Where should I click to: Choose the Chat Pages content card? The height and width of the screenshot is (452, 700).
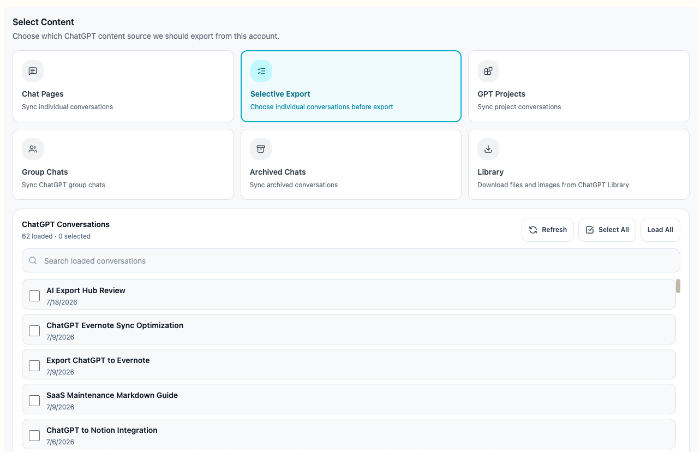click(123, 86)
